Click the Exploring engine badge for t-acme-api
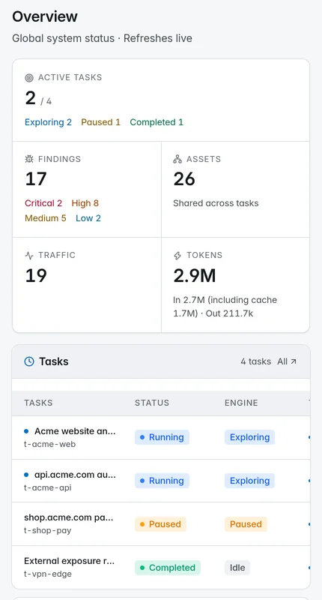 click(x=250, y=481)
